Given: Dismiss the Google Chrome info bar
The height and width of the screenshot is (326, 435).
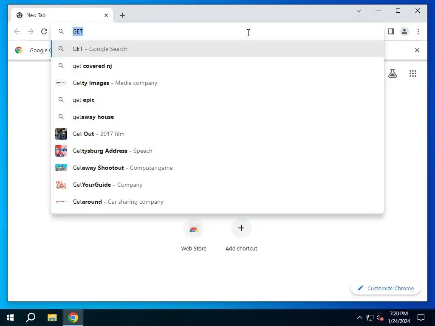Looking at the screenshot, I should pyautogui.click(x=417, y=50).
